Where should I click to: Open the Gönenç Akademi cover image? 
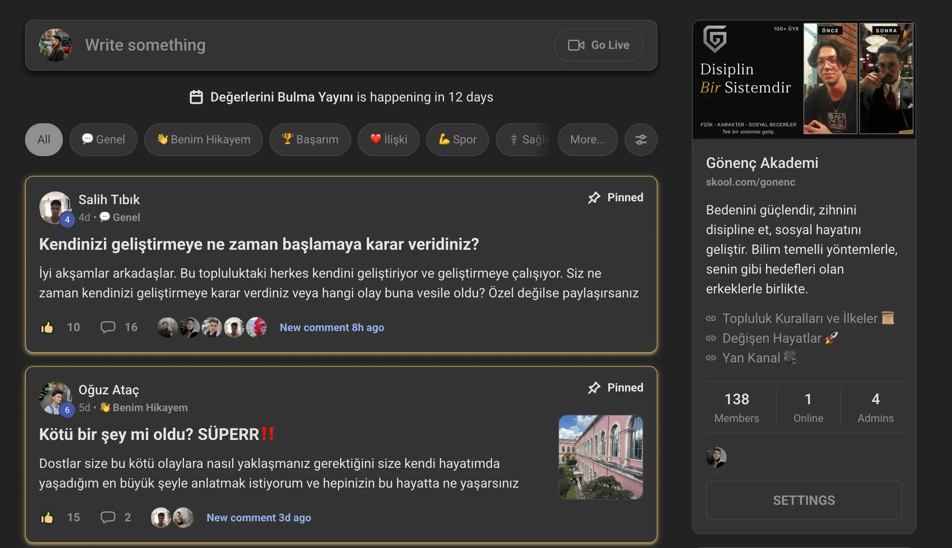pos(804,79)
